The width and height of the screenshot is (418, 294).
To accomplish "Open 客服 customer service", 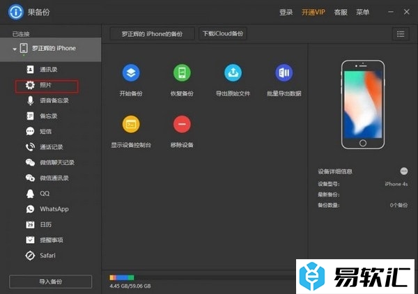I will pos(341,13).
